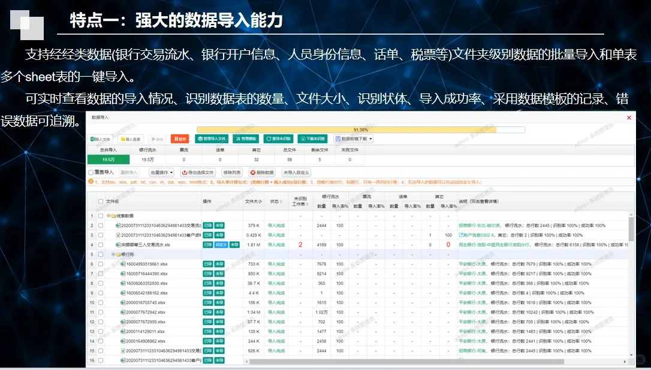Click 导出选择文件 export button
Image resolution: width=651 pixels, height=370 pixels.
pyautogui.click(x=198, y=172)
